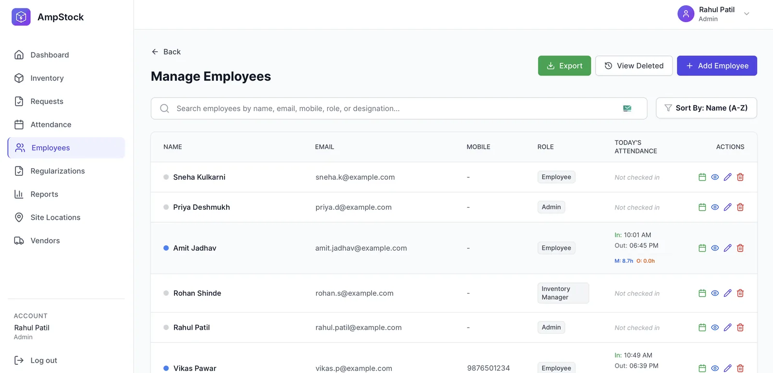773x373 pixels.
Task: Go Back to previous page
Action: tap(166, 52)
